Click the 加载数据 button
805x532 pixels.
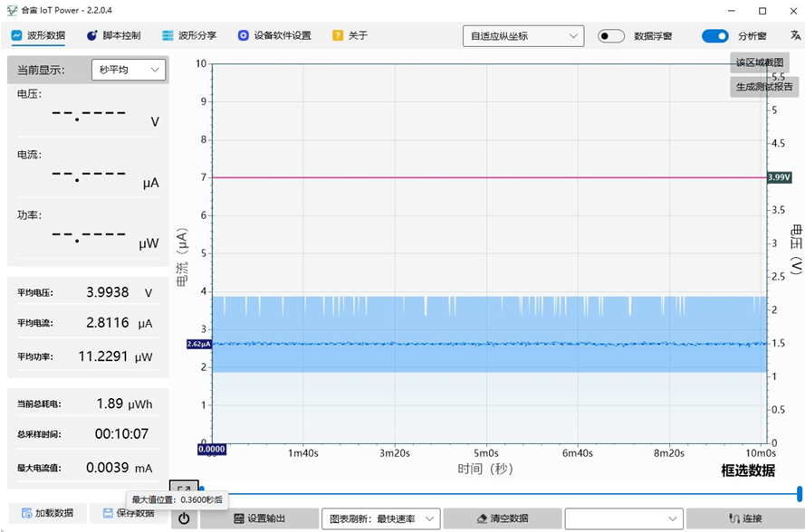(48, 513)
